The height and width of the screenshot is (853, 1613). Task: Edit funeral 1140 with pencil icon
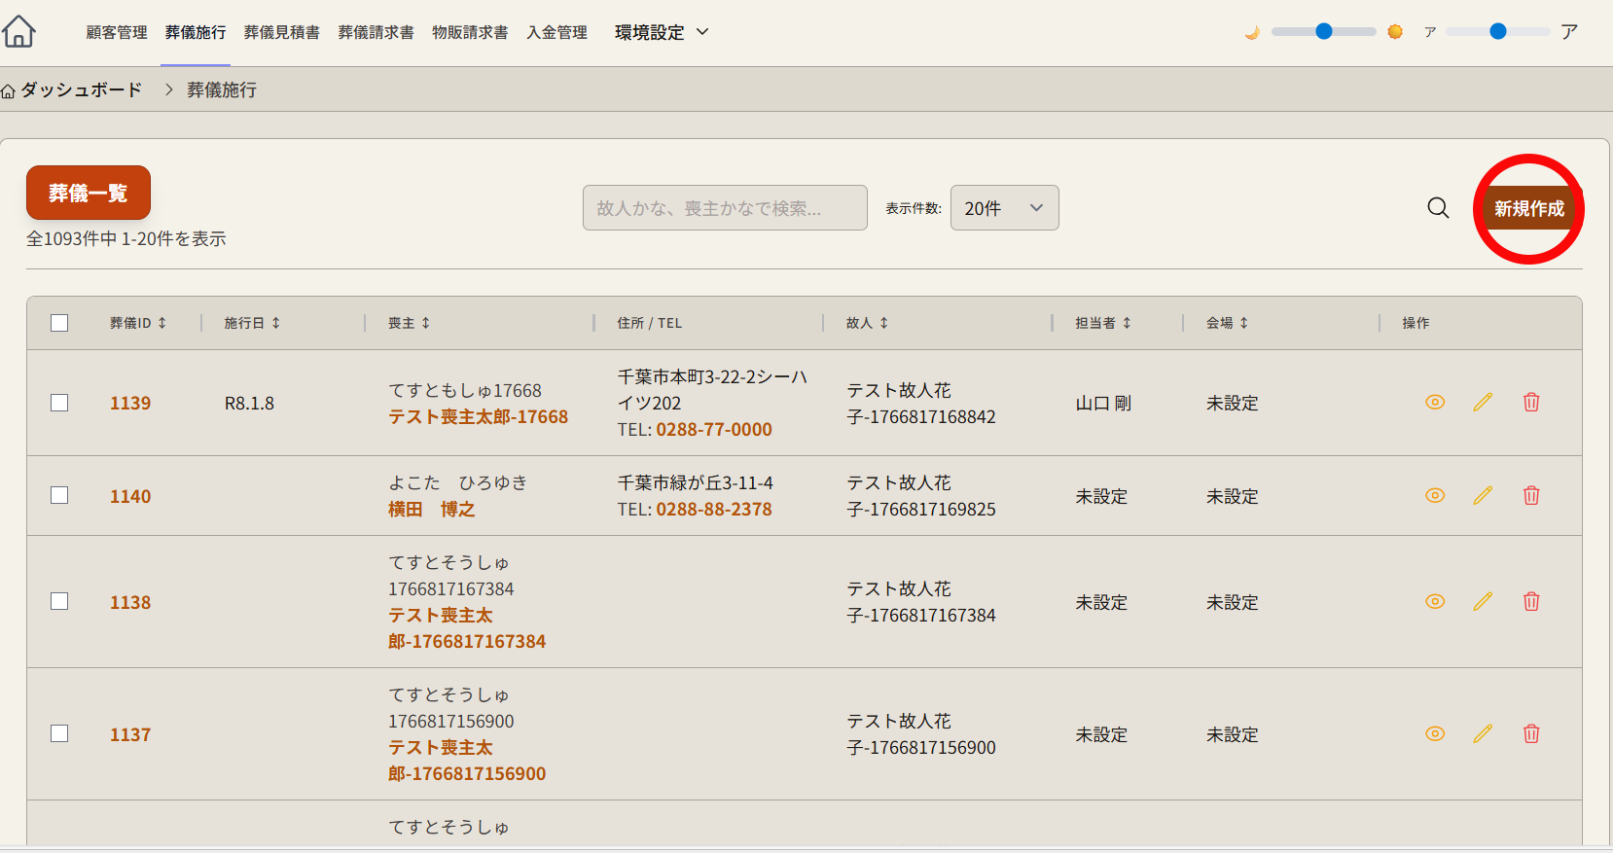(x=1483, y=496)
